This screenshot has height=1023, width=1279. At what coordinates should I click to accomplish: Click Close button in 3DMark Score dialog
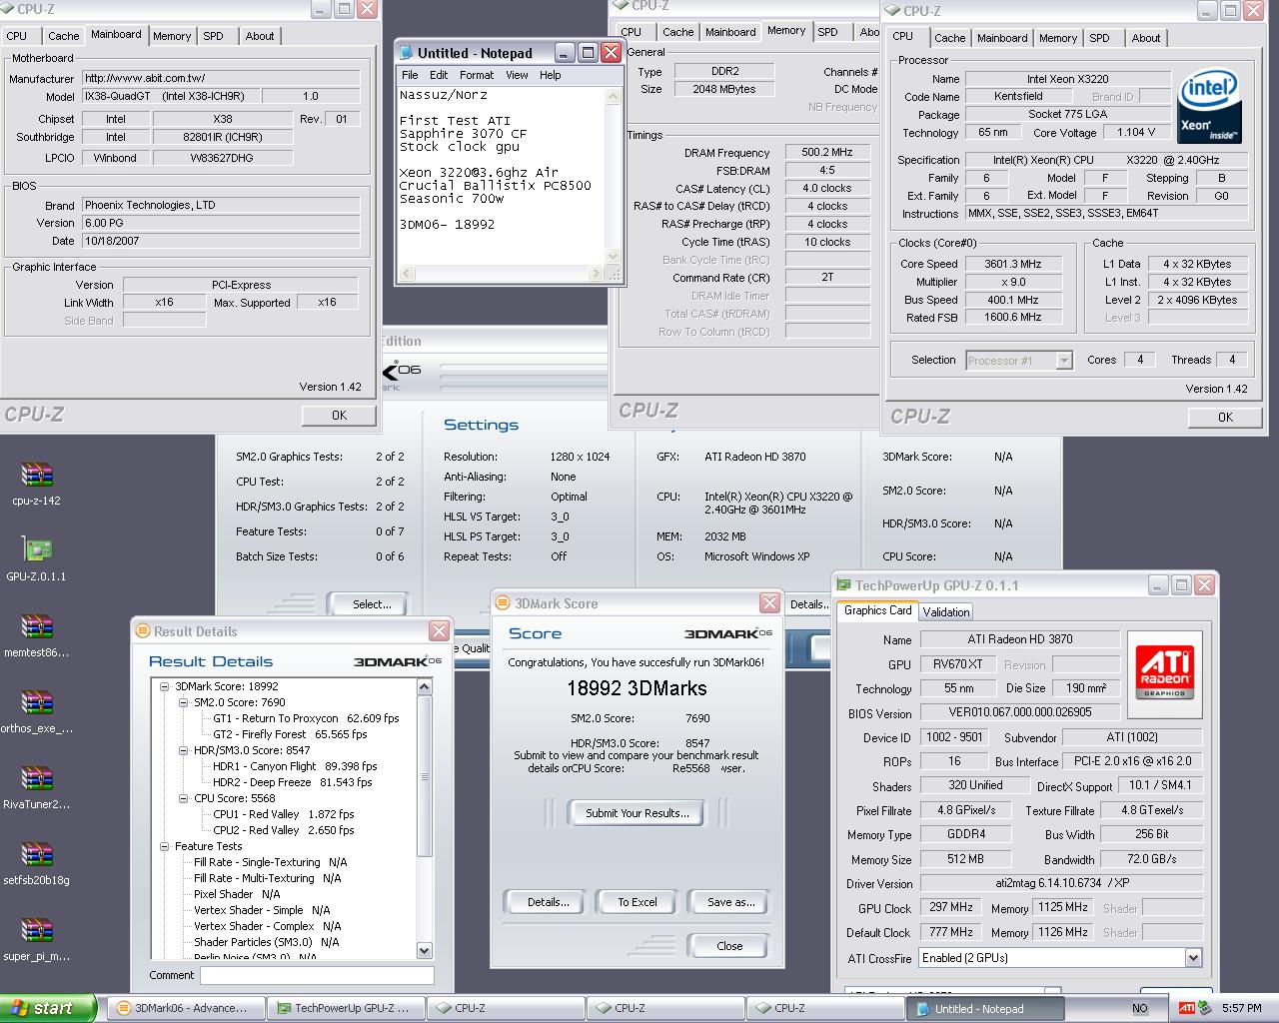[729, 946]
